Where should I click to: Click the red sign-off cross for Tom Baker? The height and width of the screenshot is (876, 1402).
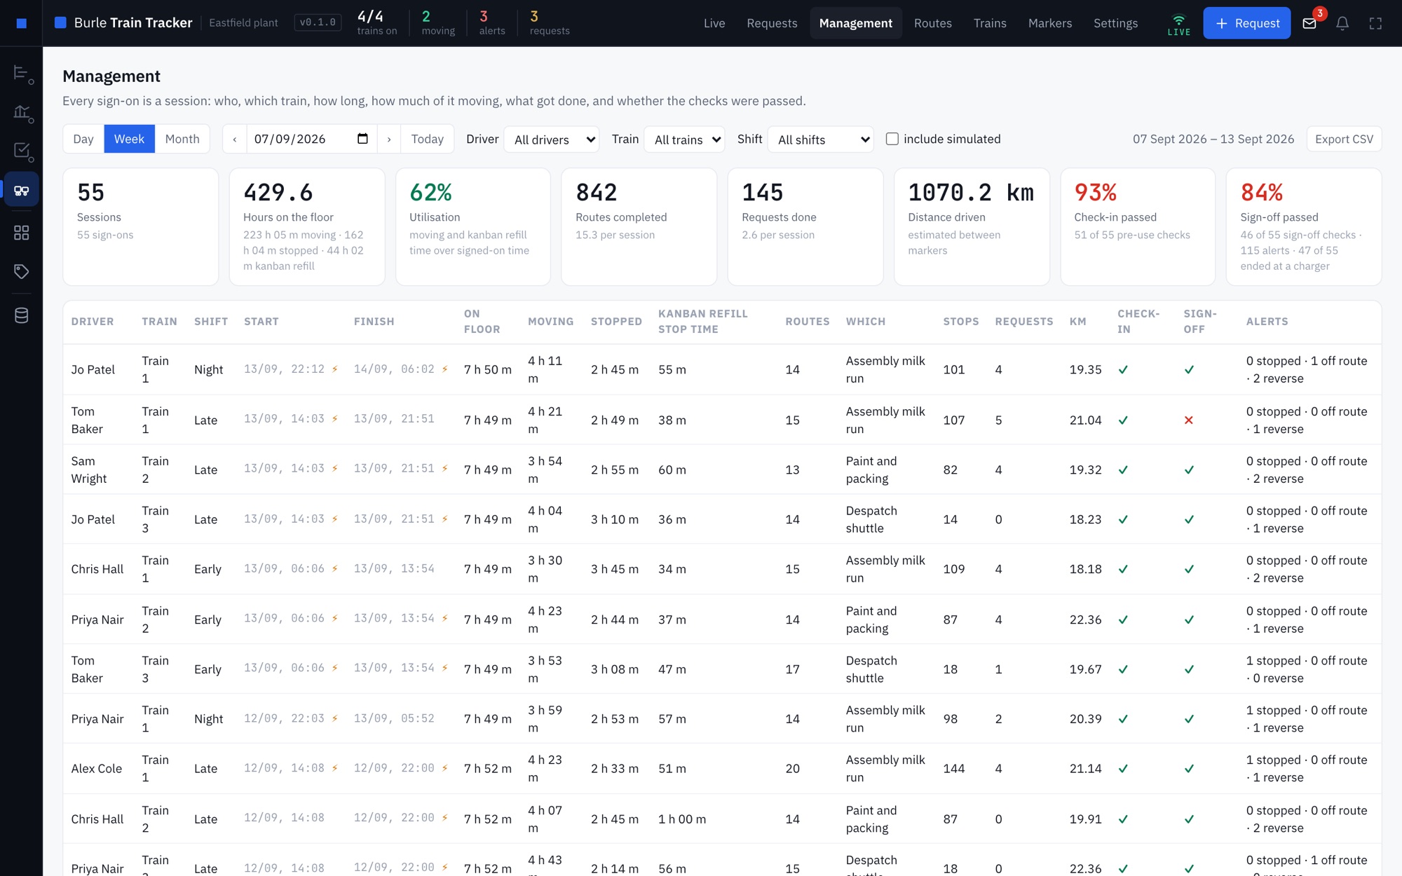click(1189, 420)
